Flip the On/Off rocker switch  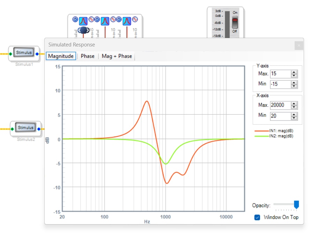[x=235, y=23]
